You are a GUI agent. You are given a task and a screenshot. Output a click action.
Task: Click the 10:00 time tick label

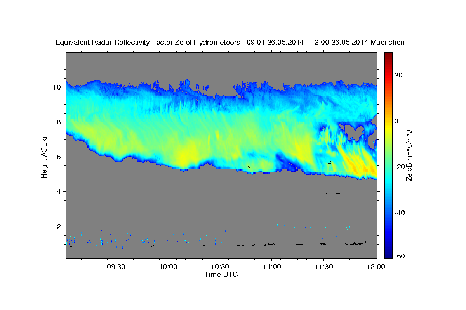pos(168,267)
